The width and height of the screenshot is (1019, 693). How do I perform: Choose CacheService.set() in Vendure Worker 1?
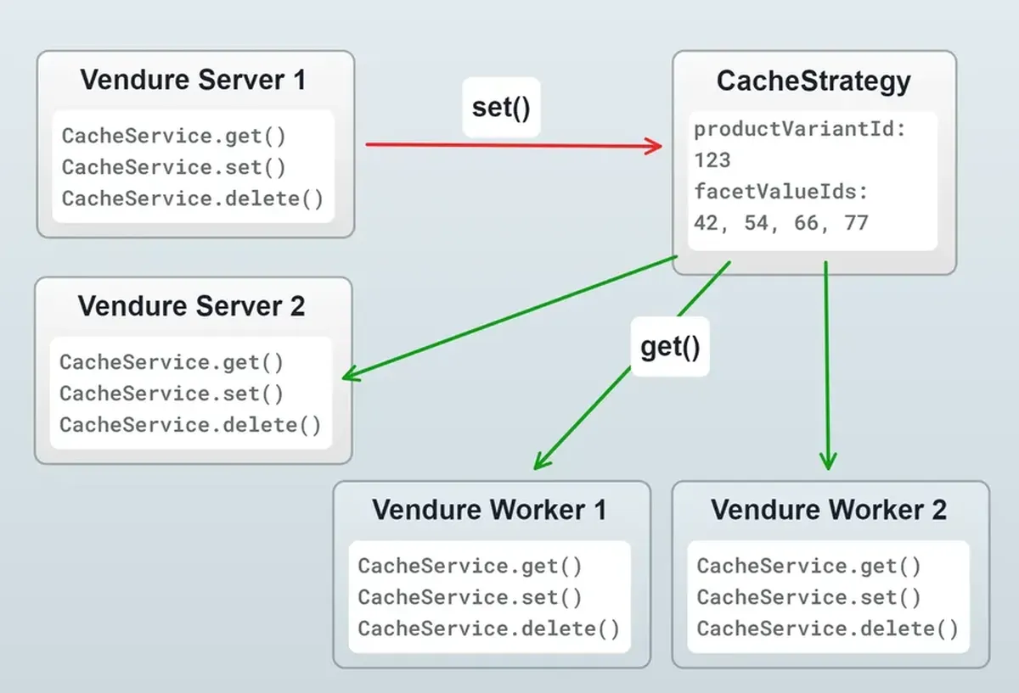(x=470, y=597)
